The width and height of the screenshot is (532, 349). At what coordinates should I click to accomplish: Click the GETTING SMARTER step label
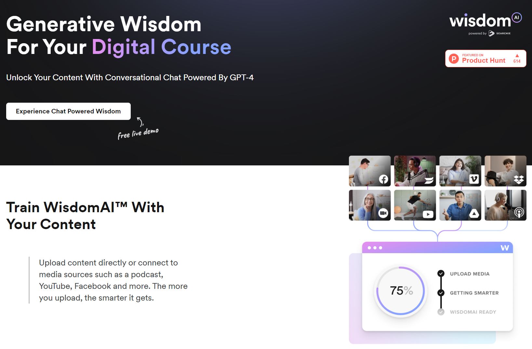point(474,293)
